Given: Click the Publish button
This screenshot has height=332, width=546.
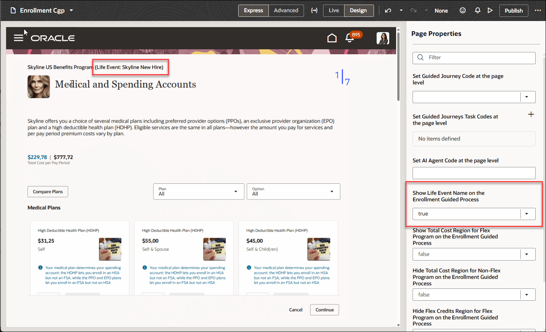Looking at the screenshot, I should click(x=513, y=10).
